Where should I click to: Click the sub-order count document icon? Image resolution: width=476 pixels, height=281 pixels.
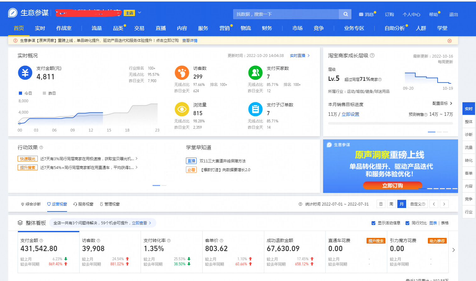255,110
